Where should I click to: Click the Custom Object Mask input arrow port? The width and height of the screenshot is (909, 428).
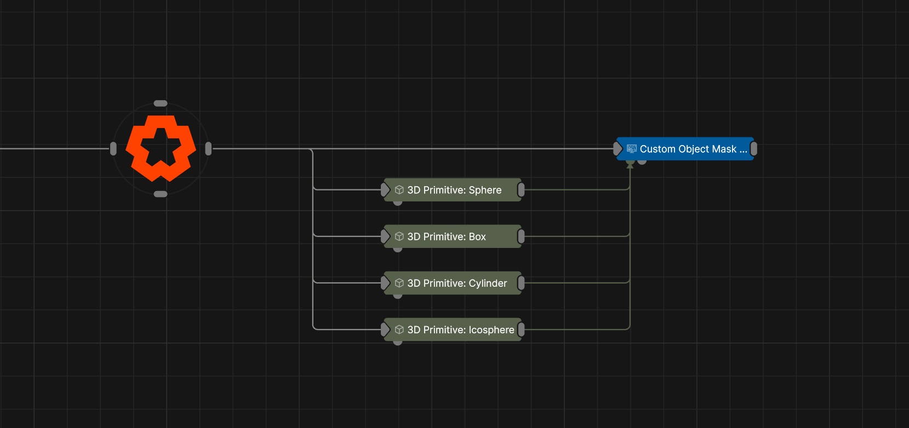pyautogui.click(x=618, y=149)
